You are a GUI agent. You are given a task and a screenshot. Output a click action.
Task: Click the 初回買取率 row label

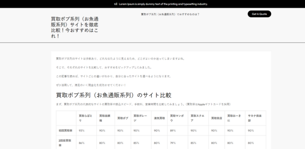click(66, 130)
